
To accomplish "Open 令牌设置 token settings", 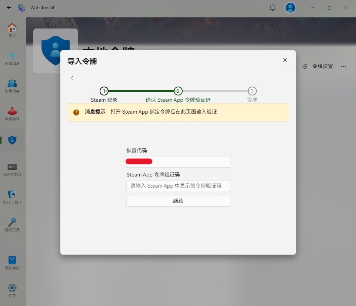I will tap(318, 66).
